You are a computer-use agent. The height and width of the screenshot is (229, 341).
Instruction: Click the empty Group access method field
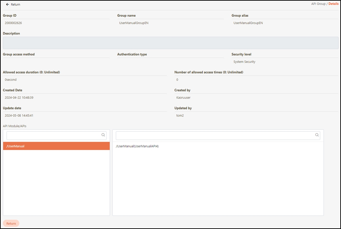(56, 62)
